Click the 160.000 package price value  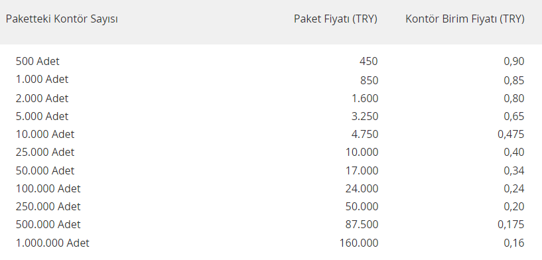click(359, 243)
